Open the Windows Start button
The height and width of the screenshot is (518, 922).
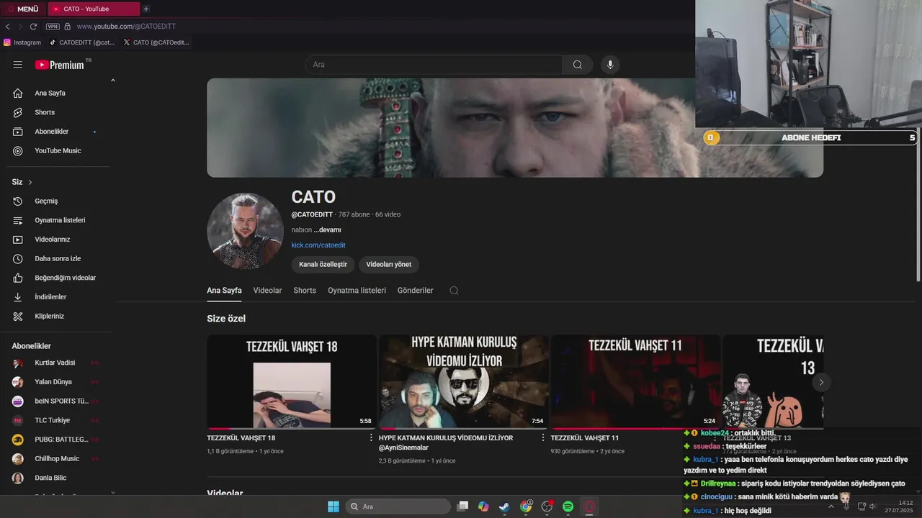pos(334,506)
